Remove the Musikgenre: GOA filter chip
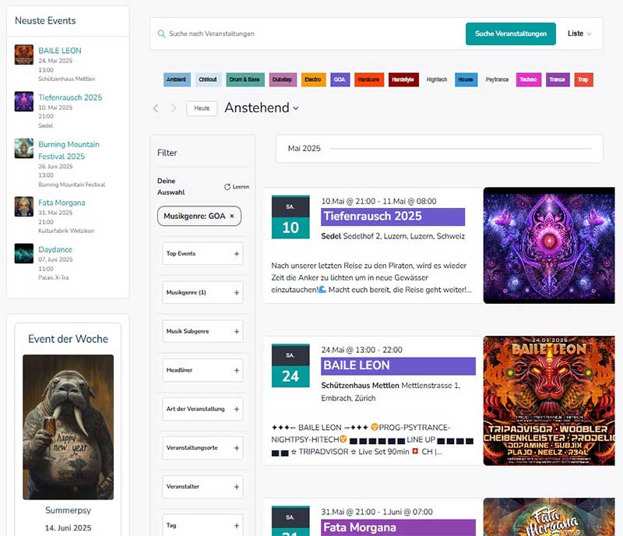Screen dimensions: 623x536 click(231, 216)
